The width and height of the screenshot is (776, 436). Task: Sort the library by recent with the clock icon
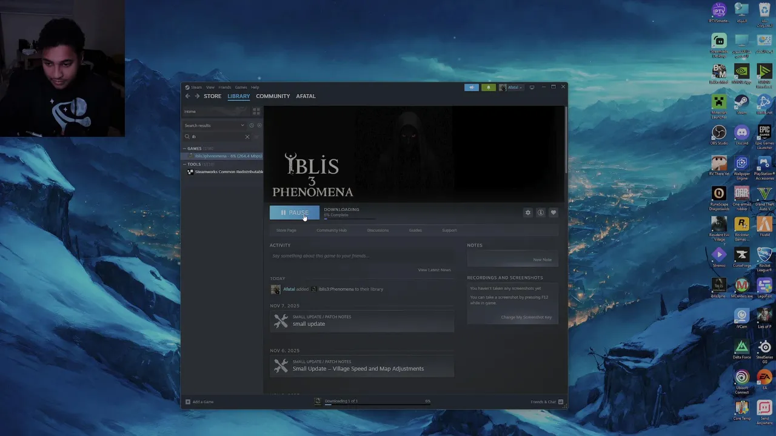tap(252, 125)
